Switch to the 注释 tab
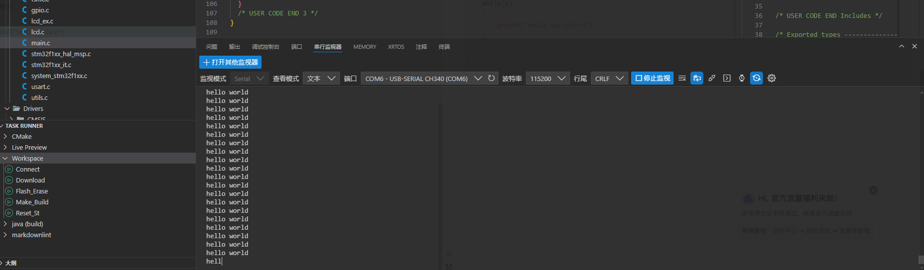 [421, 47]
